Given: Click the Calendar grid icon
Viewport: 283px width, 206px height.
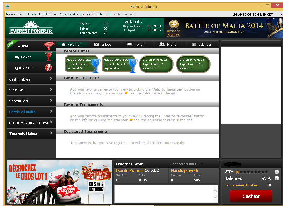Looking at the screenshot, I should tap(194, 44).
